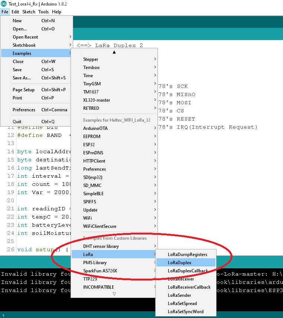Expand Update examples

[114, 210]
